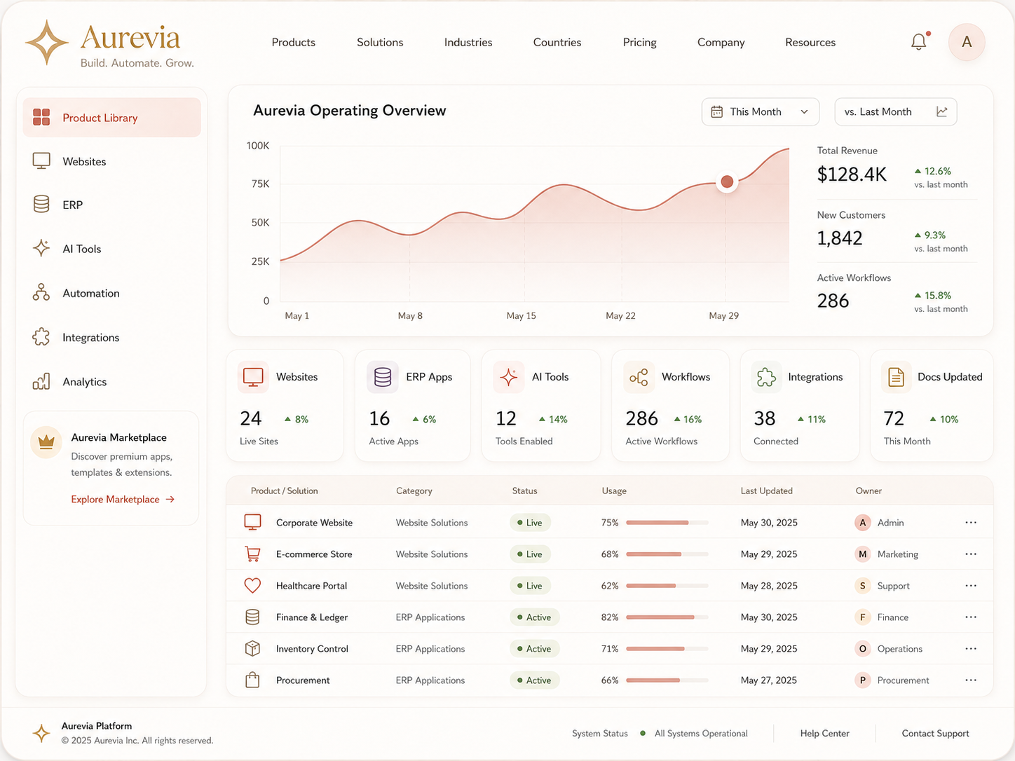The height and width of the screenshot is (761, 1015).
Task: Click the Active Workflows 286 stat value
Action: pyautogui.click(x=833, y=301)
